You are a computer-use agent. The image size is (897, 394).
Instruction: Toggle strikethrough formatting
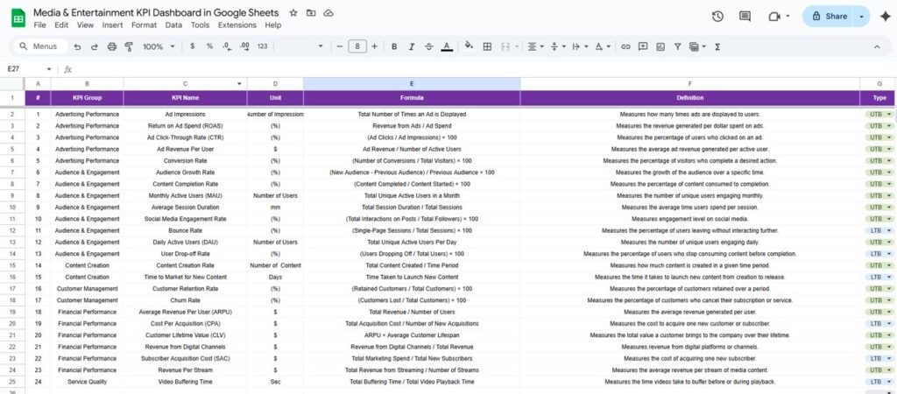(x=429, y=47)
